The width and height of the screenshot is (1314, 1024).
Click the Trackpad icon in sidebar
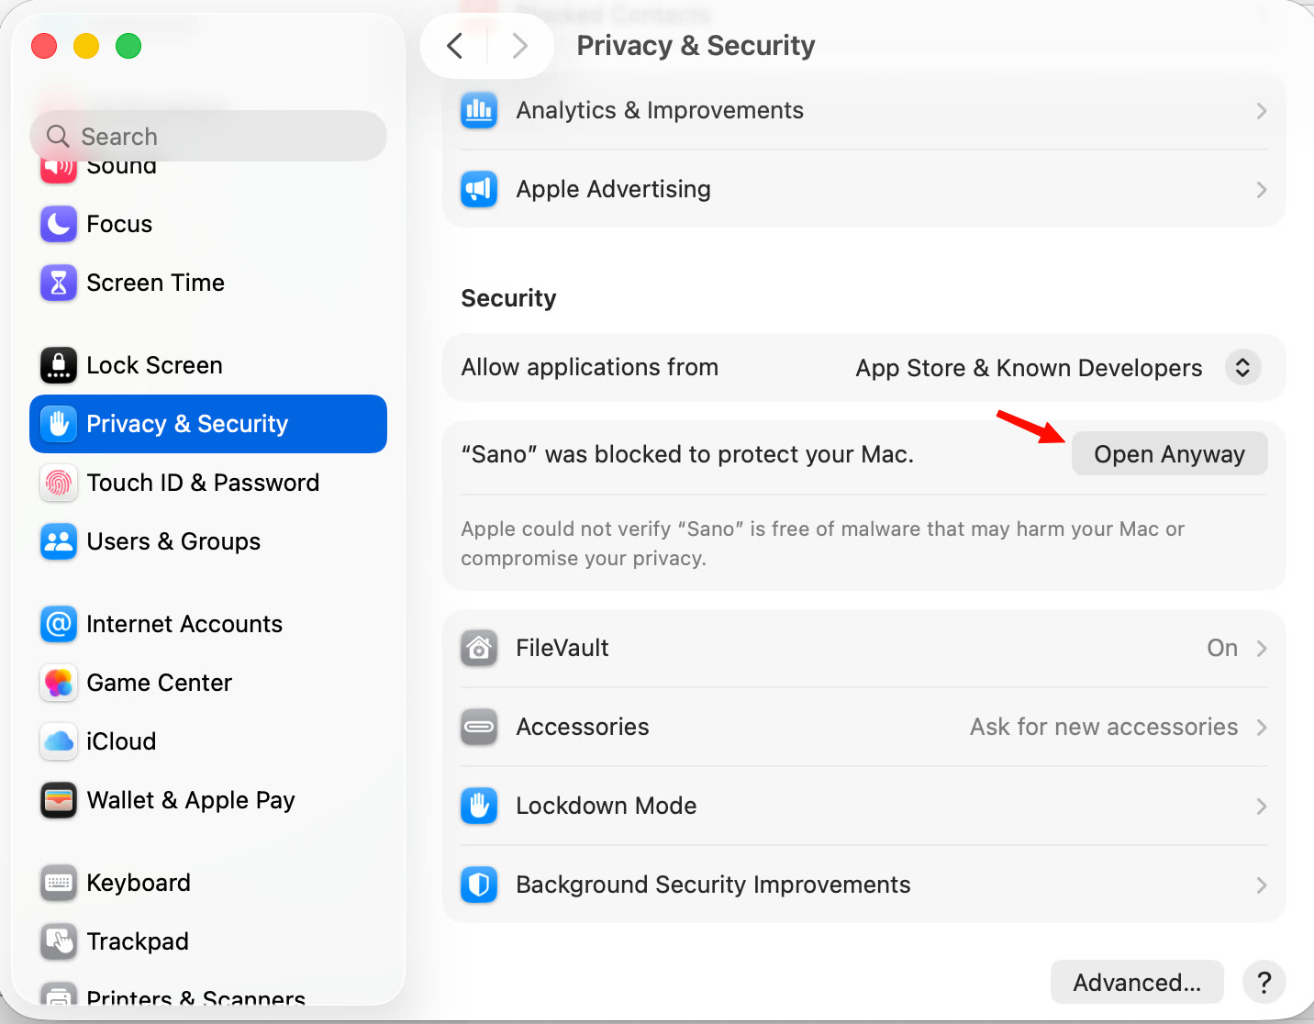tap(59, 941)
